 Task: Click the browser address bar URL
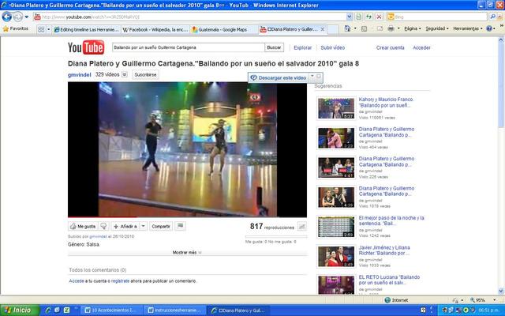191,17
